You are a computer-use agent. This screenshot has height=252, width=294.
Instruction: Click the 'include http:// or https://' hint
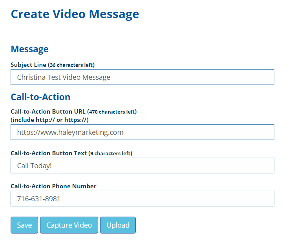pyautogui.click(x=49, y=120)
